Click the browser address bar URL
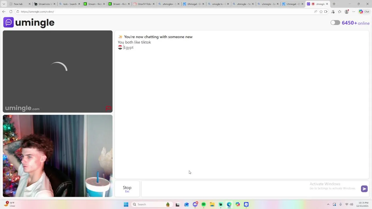The height and width of the screenshot is (209, 372). coord(37,12)
